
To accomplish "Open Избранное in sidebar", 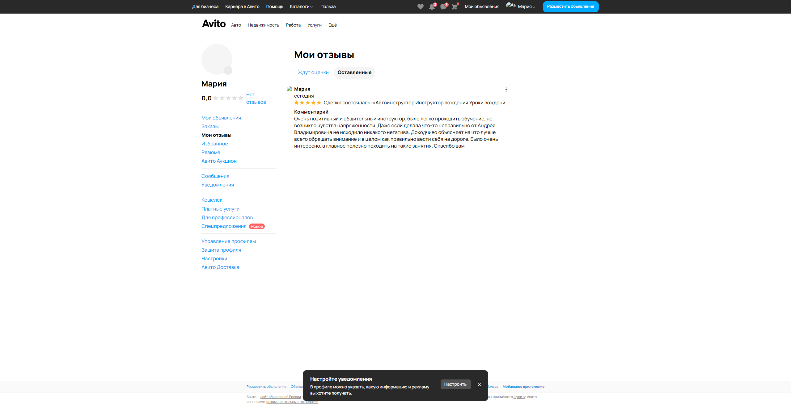I will (x=214, y=144).
